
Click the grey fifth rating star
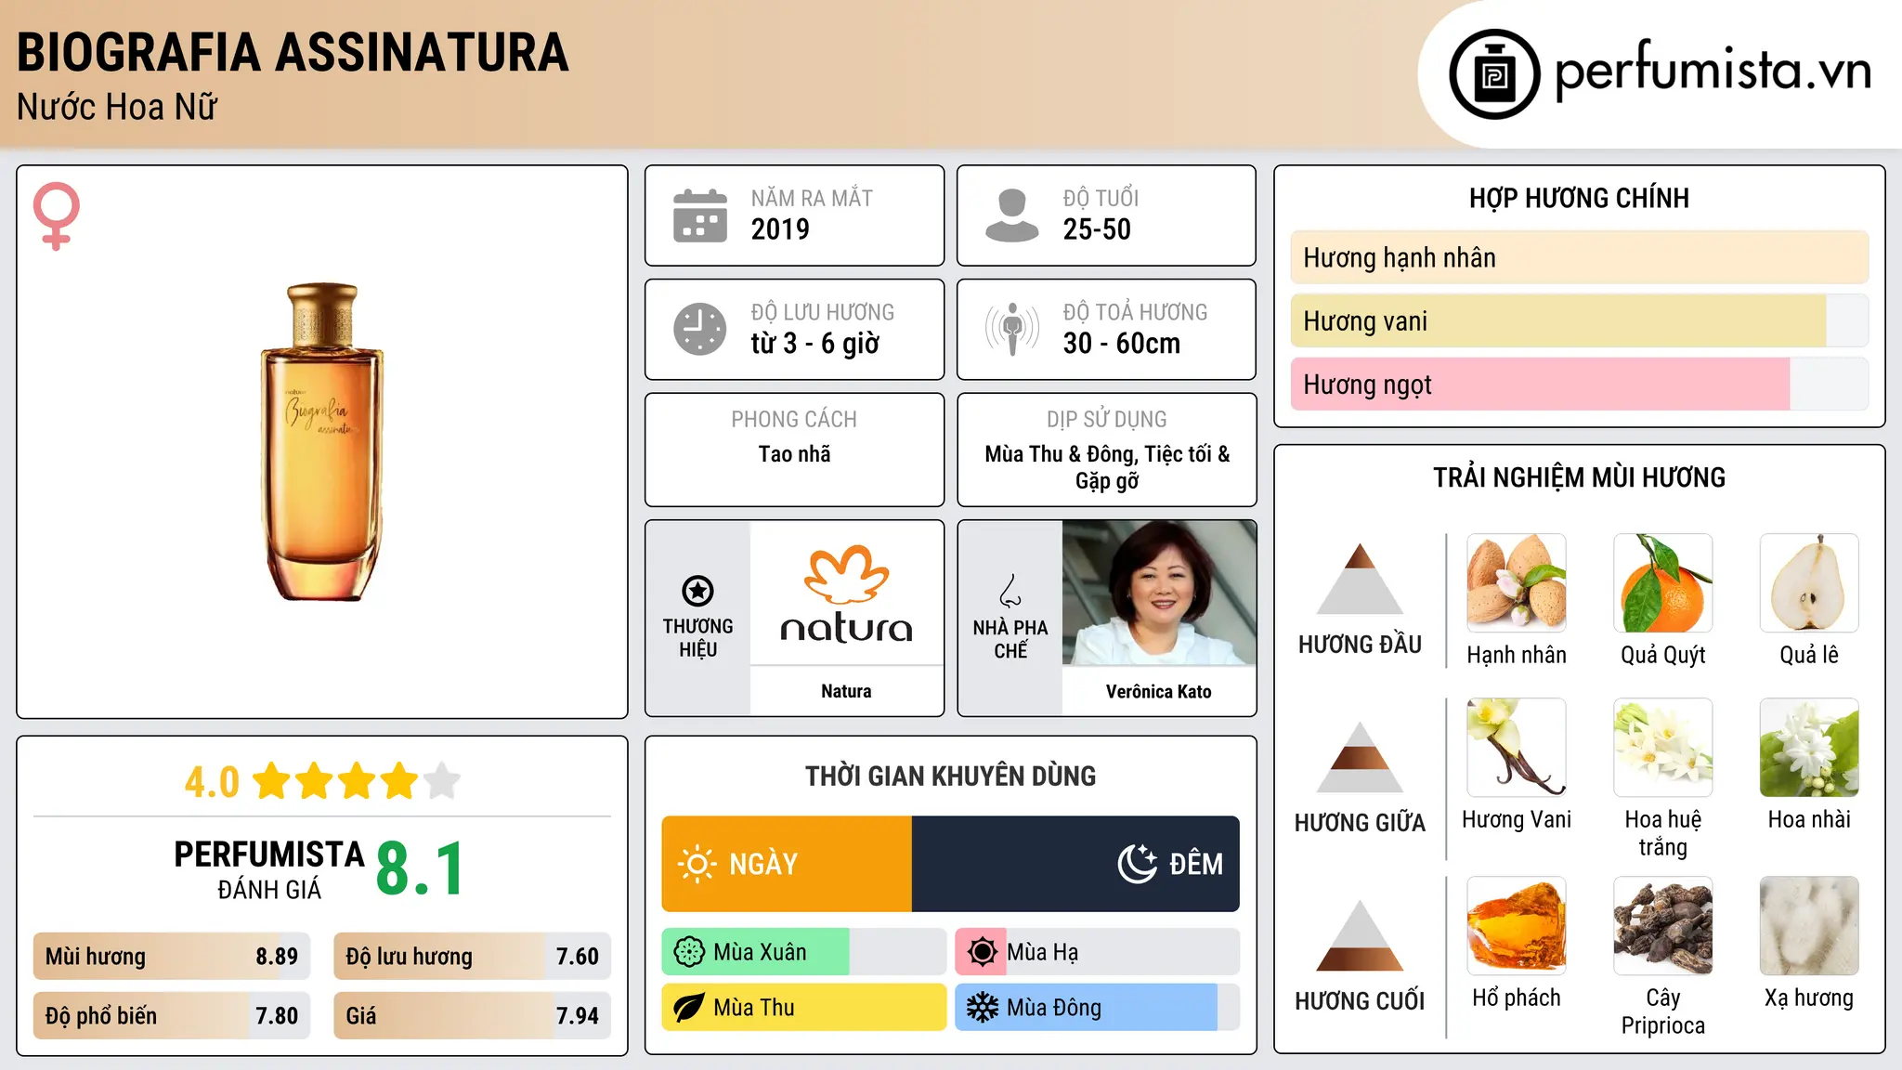tap(442, 781)
